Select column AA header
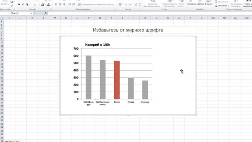 click(x=213, y=18)
